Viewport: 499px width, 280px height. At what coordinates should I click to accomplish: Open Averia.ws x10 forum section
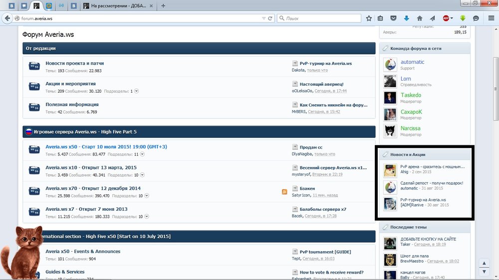point(91,167)
